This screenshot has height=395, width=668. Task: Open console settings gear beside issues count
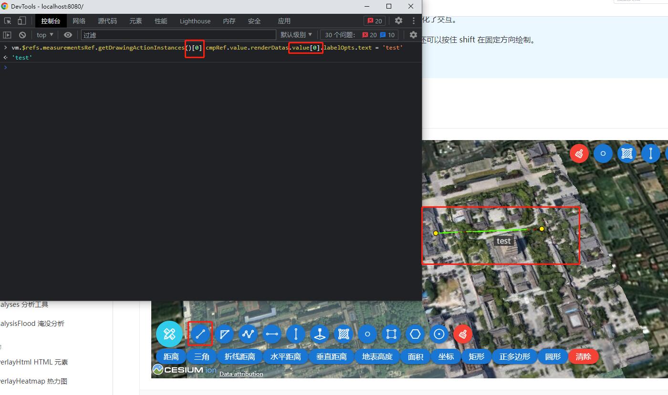tap(414, 35)
